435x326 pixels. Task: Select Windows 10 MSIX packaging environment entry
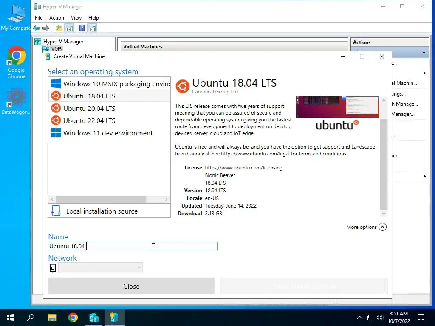109,84
